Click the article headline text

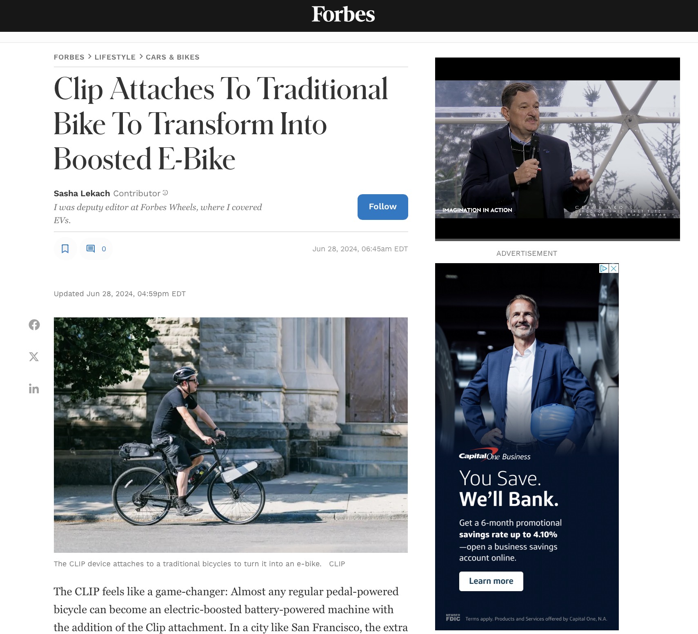[x=221, y=124]
